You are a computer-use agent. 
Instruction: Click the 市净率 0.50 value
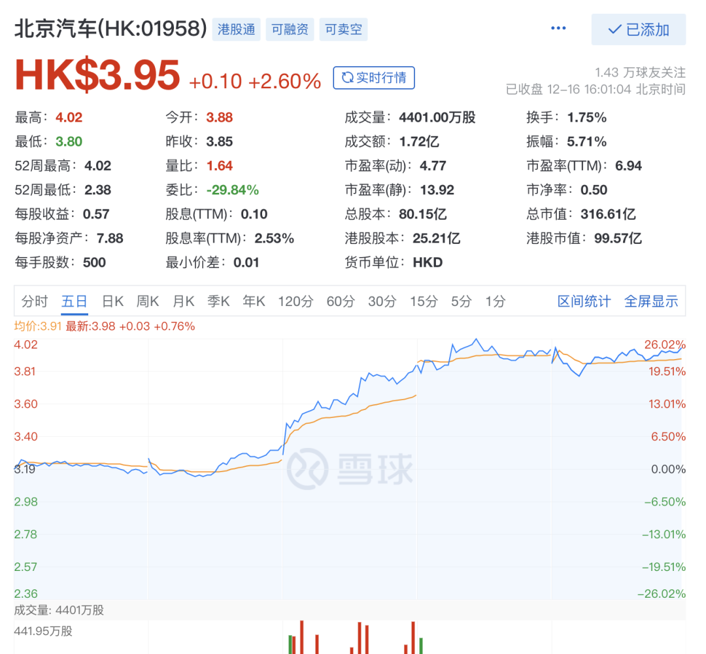[x=594, y=190]
